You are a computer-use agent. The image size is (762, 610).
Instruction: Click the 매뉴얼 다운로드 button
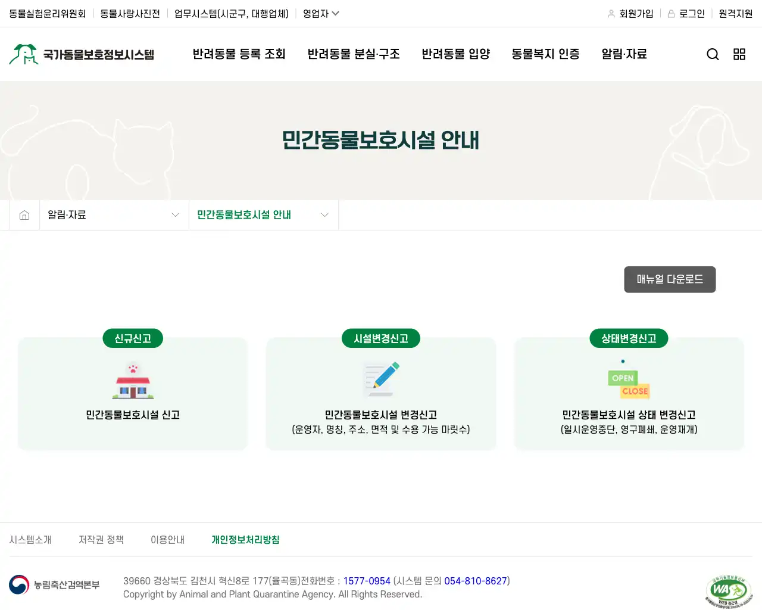click(x=670, y=279)
